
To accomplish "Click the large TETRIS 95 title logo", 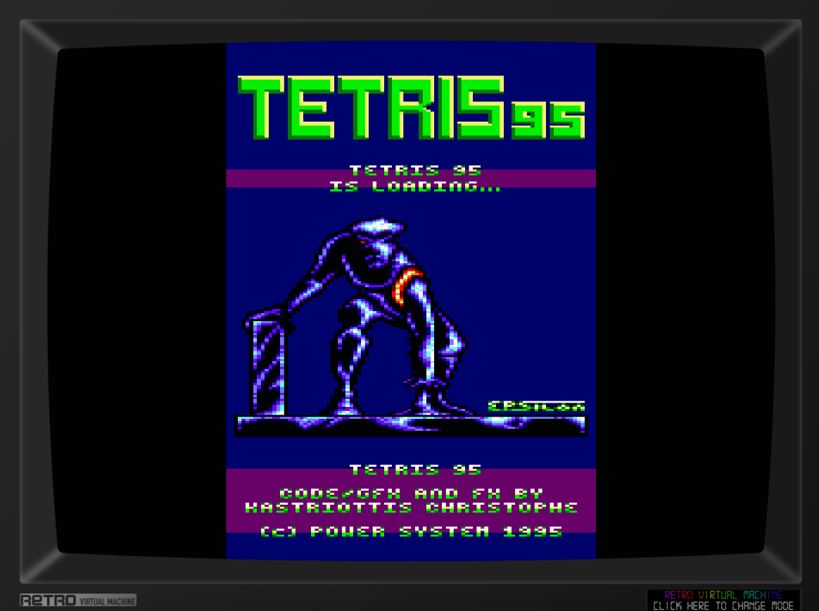I will coord(411,107).
